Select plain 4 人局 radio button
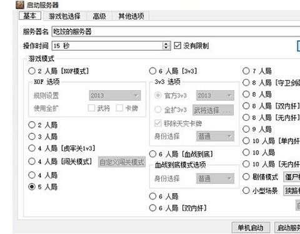The image size is (300, 234). 32,175
